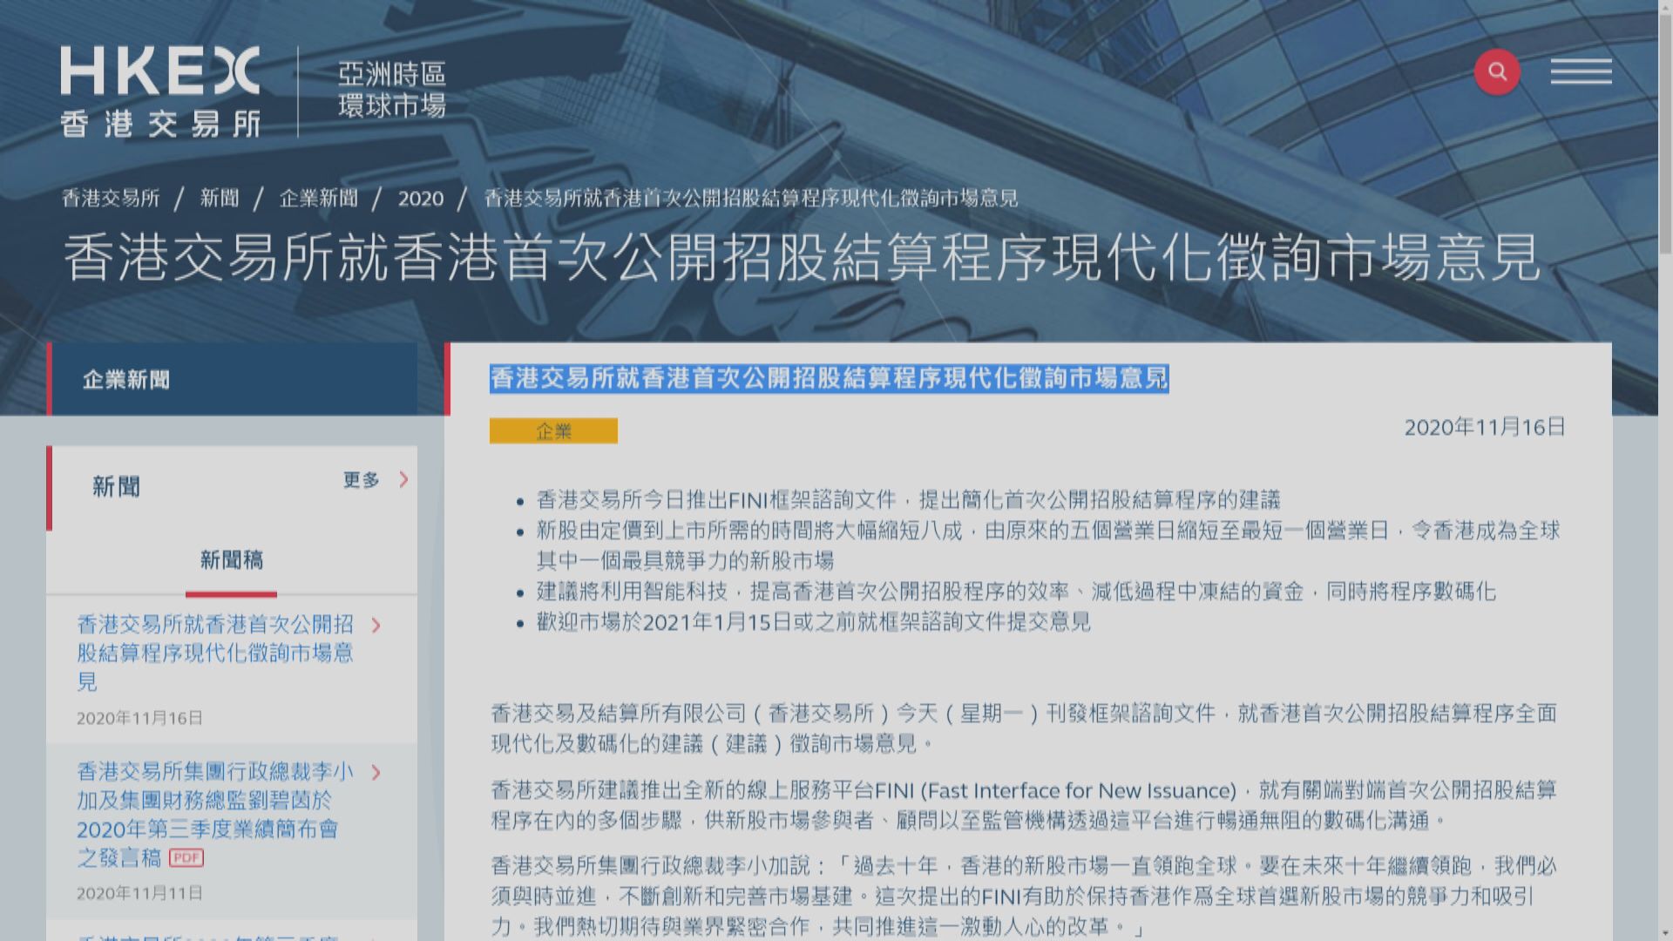Click the arrow beside the 李小加 speech item
This screenshot has height=941, width=1673.
(376, 771)
